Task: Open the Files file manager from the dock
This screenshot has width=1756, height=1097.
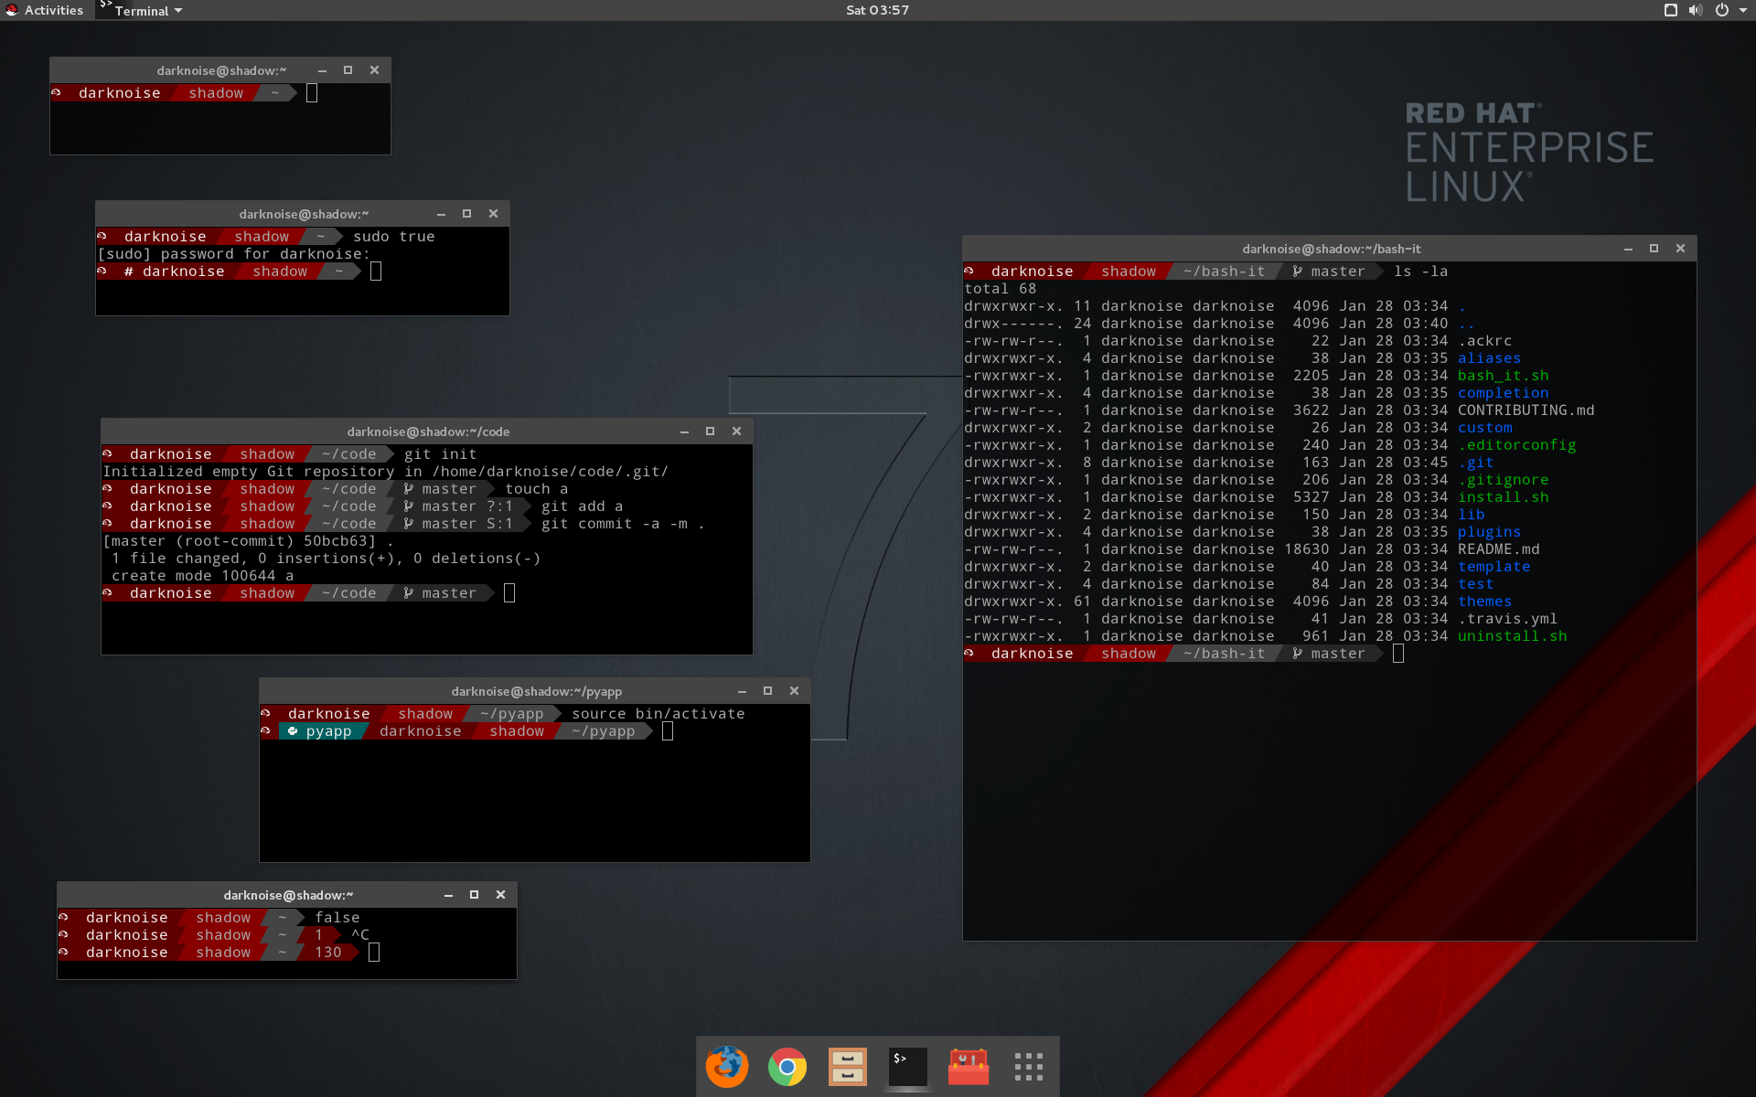Action: pyautogui.click(x=847, y=1067)
